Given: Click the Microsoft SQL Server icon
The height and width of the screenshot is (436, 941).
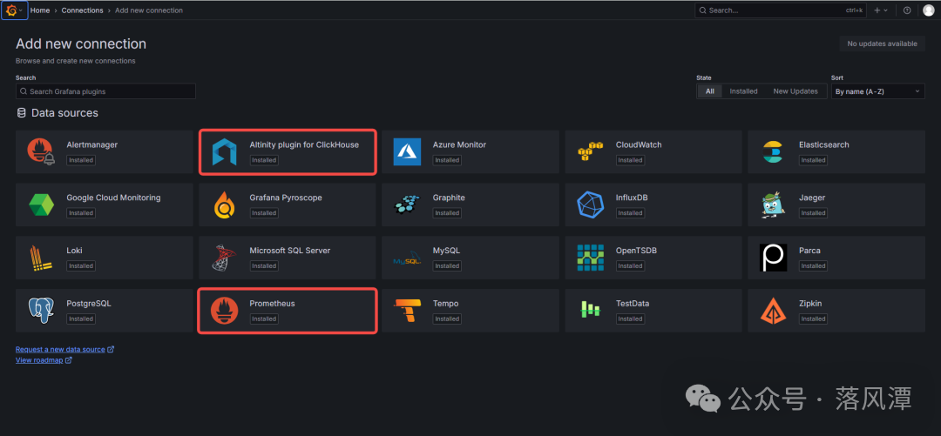Looking at the screenshot, I should pyautogui.click(x=225, y=258).
